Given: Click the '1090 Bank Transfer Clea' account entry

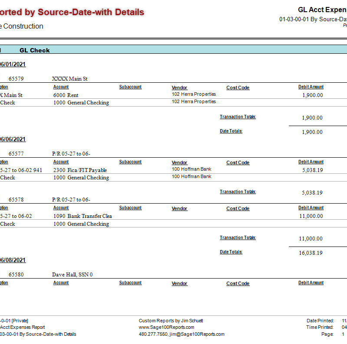Looking at the screenshot, I should pyautogui.click(x=82, y=216).
